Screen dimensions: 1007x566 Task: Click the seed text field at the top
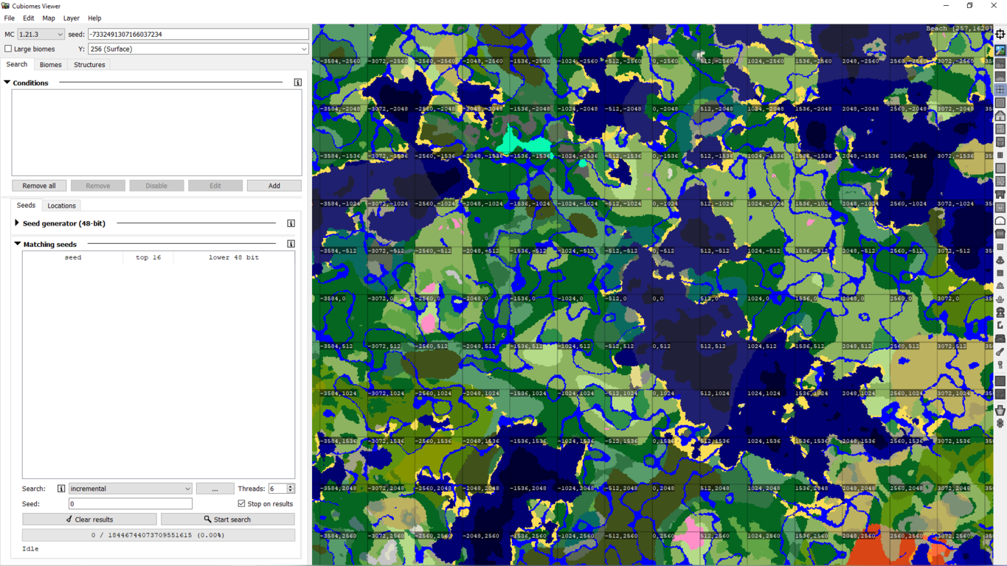coord(198,34)
